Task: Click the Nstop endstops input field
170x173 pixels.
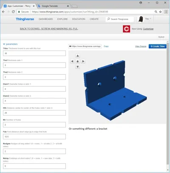Action: tap(34, 166)
